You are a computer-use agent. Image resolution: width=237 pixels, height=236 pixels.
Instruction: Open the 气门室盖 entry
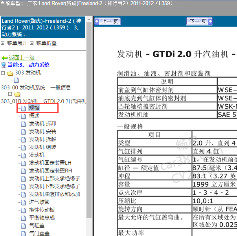tap(39, 233)
